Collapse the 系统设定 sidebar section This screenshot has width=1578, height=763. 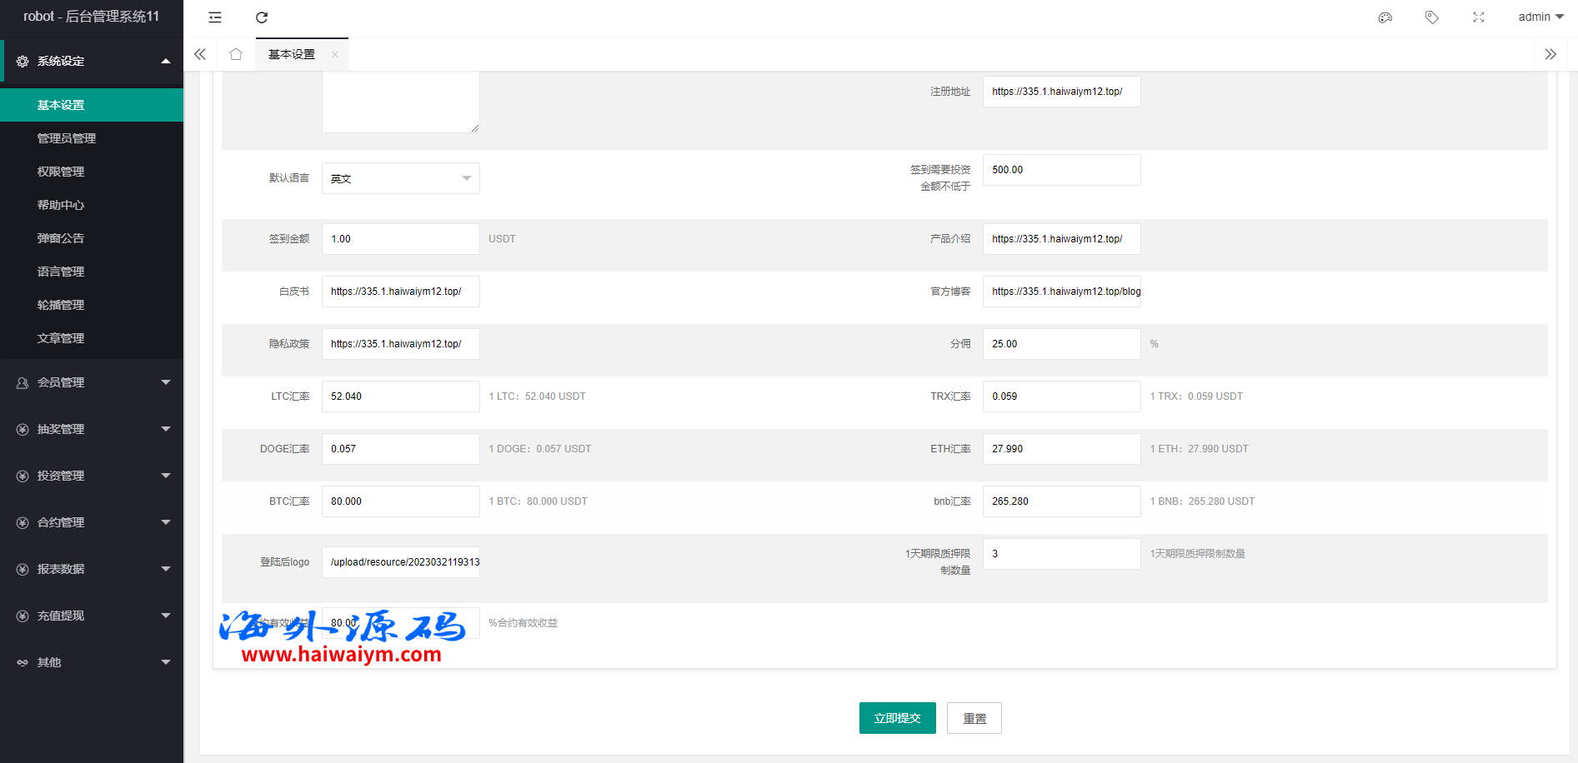[92, 61]
